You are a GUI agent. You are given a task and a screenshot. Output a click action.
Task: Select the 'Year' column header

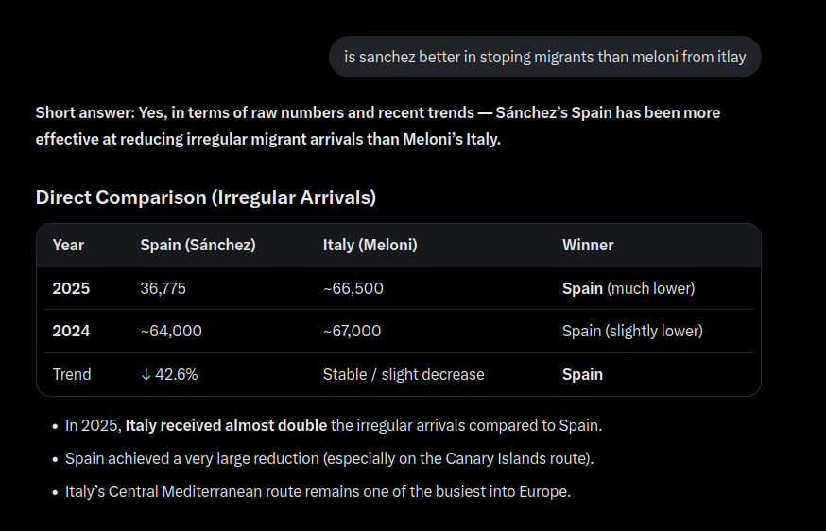pyautogui.click(x=68, y=245)
